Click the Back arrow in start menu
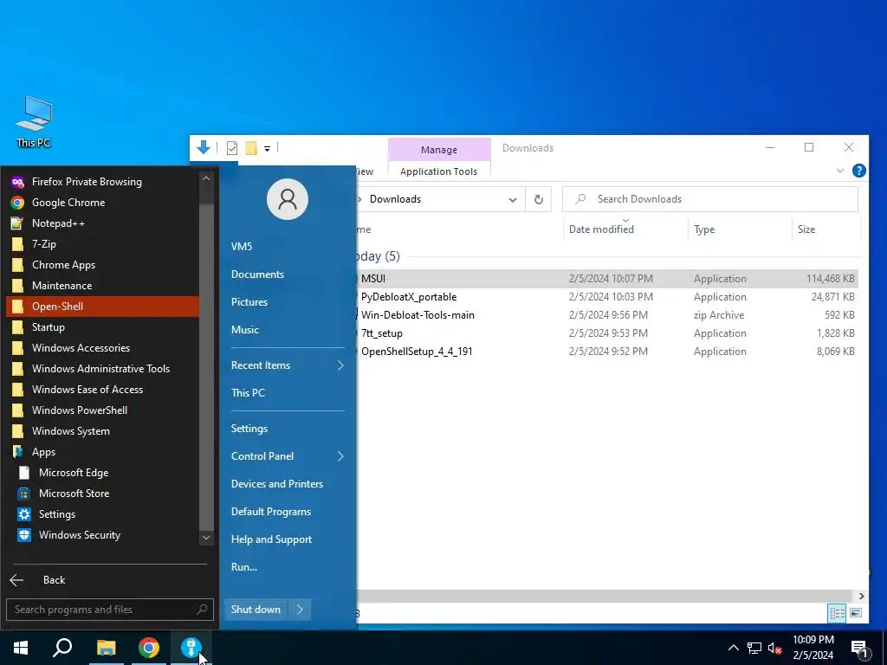Image resolution: width=887 pixels, height=665 pixels. pyautogui.click(x=17, y=579)
